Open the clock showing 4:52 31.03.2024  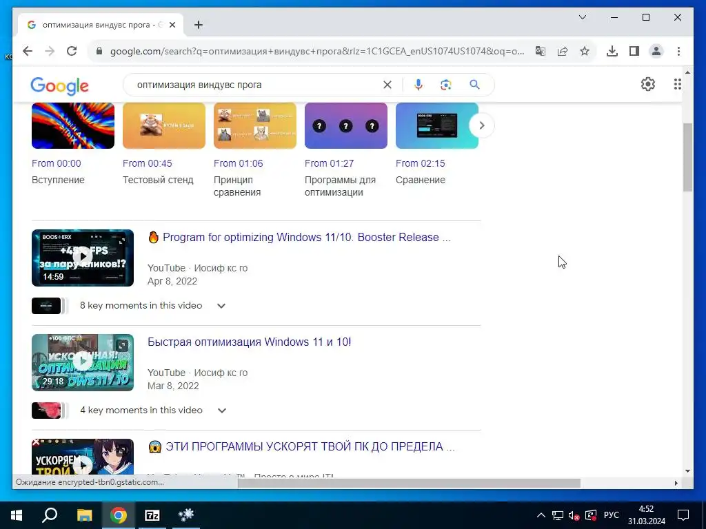click(647, 515)
